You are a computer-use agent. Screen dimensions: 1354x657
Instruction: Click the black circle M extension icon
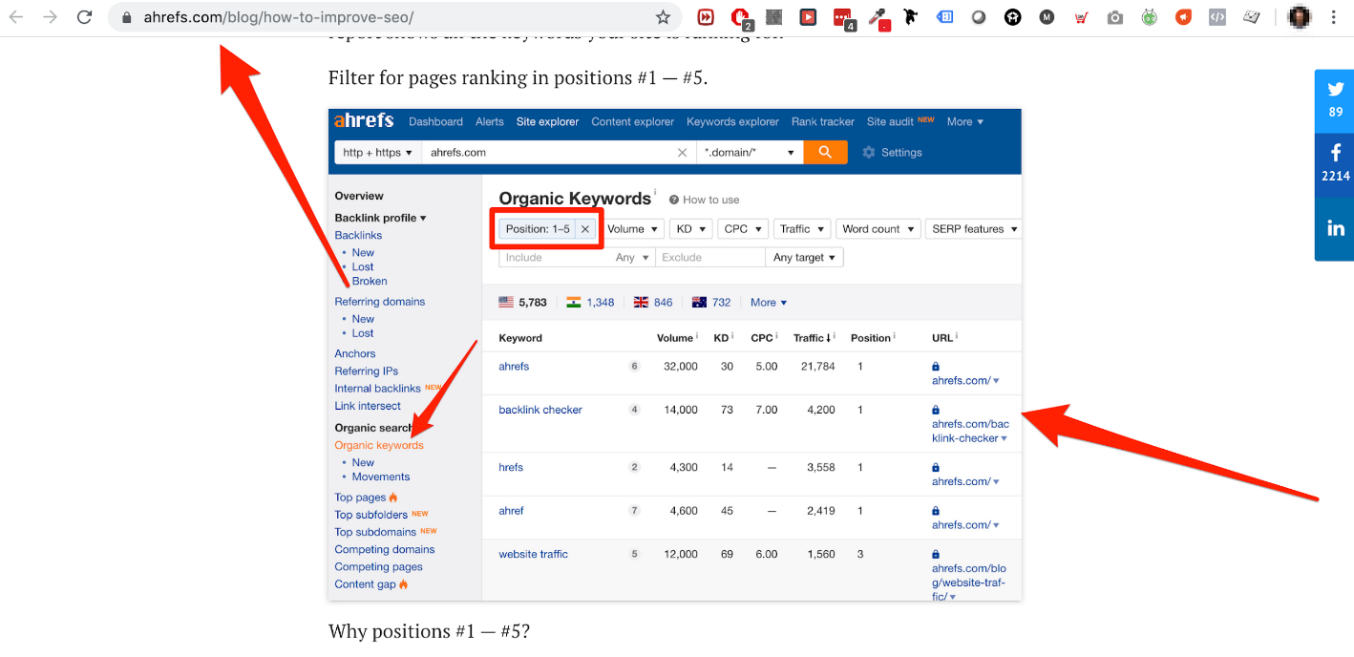[x=1047, y=16]
